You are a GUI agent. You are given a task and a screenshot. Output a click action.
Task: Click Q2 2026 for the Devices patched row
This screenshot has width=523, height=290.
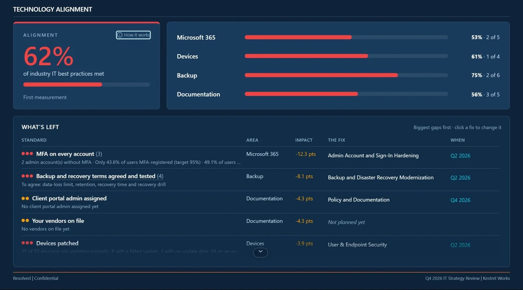(x=460, y=245)
